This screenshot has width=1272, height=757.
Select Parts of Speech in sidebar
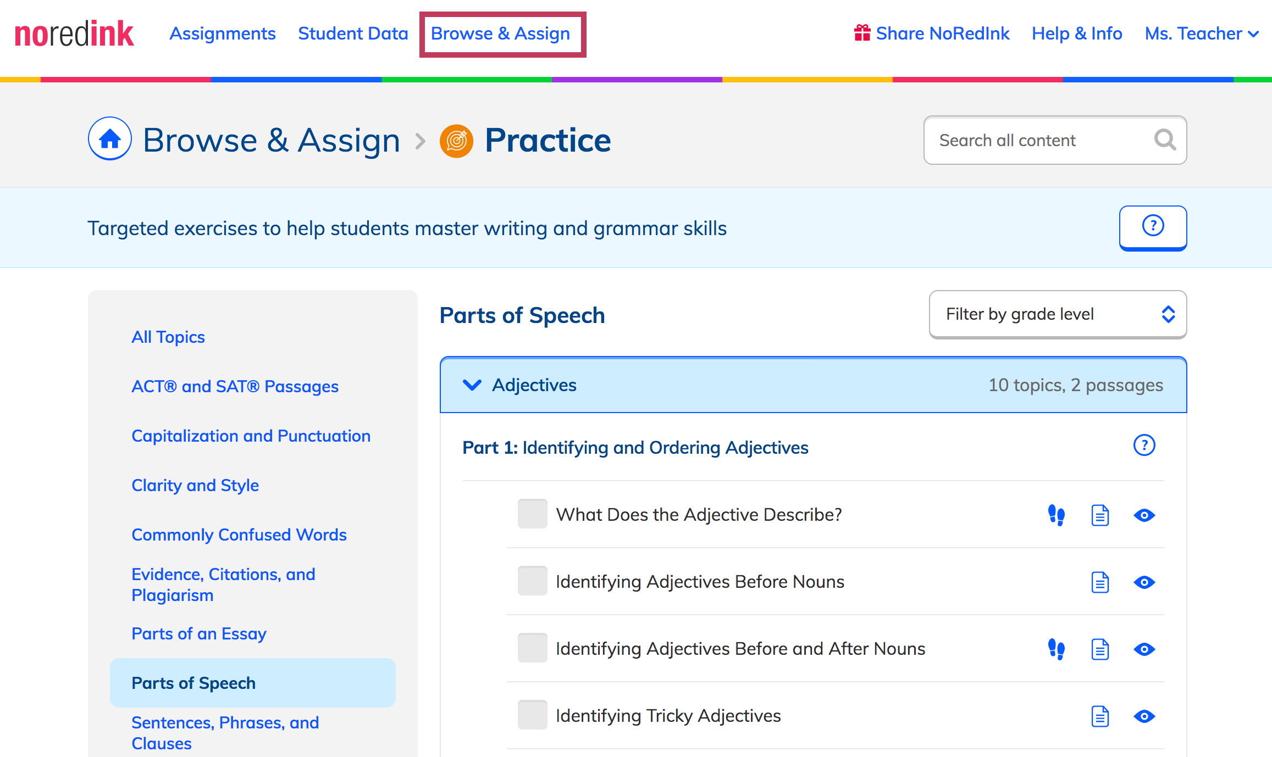pos(253,683)
